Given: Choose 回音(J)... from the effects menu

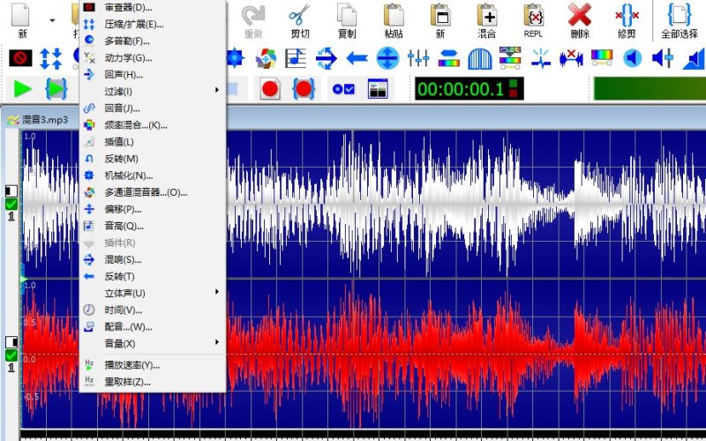Looking at the screenshot, I should [152, 108].
